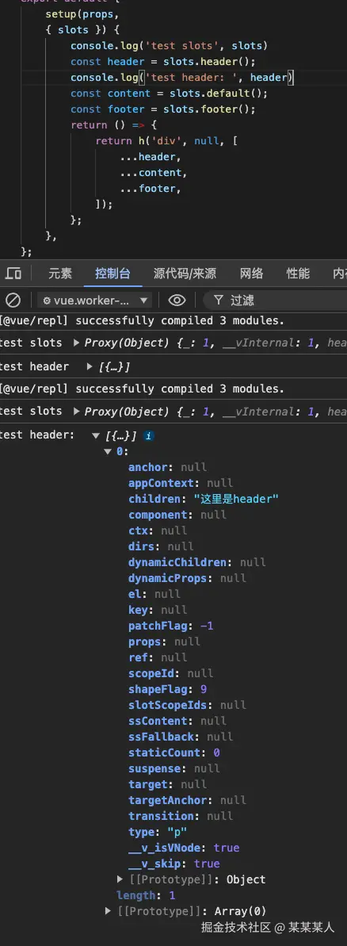The image size is (347, 946).
Task: Switch to the 元素 tab
Action: click(60, 274)
